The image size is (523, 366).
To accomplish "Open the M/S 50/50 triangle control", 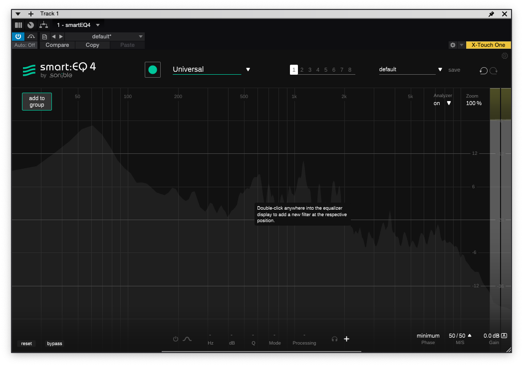I will point(470,336).
